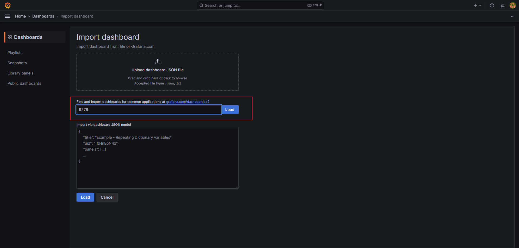Screen dimensions: 519x248
Task: Click the Dashboards grid icon in sidebar
Action: click(10, 37)
